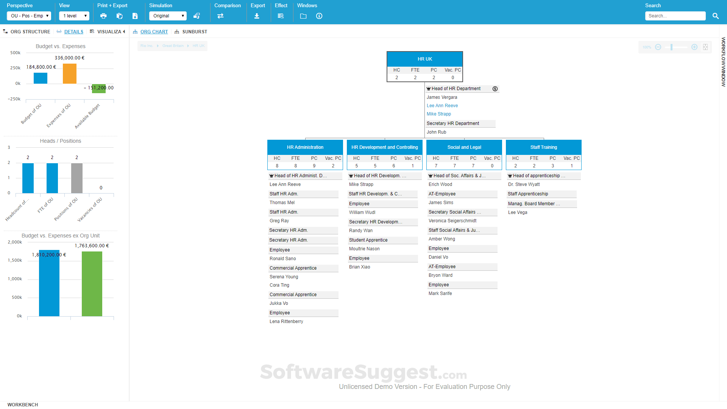Click the info circle icon
This screenshot has height=409, width=727.
[319, 16]
